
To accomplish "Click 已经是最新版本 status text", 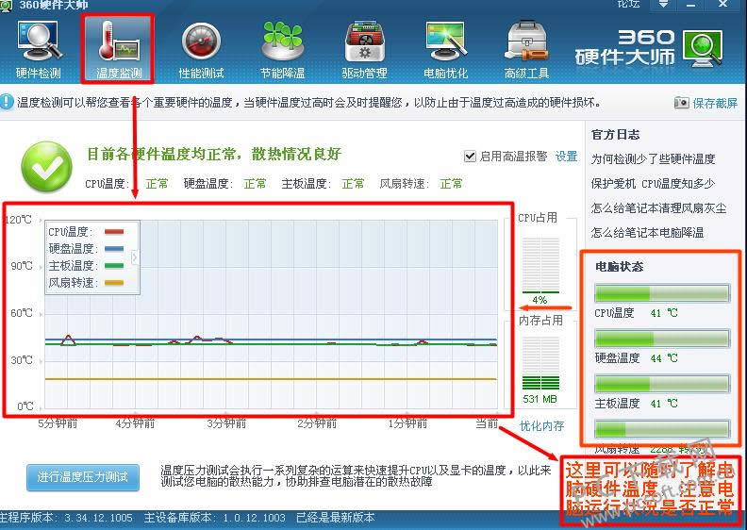I will (336, 518).
